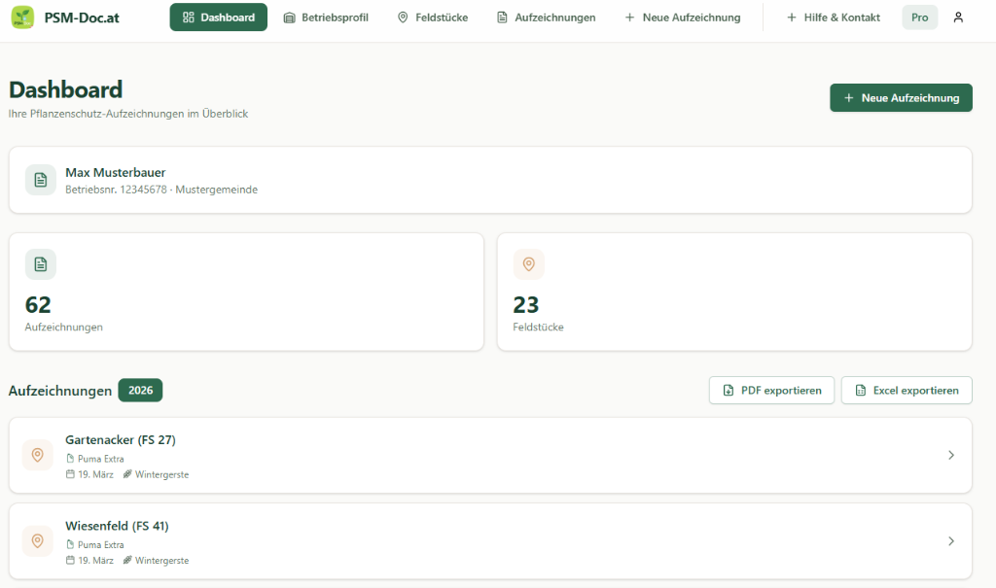
Task: Click the green Neue Aufzeichnung button
Action: pyautogui.click(x=901, y=98)
